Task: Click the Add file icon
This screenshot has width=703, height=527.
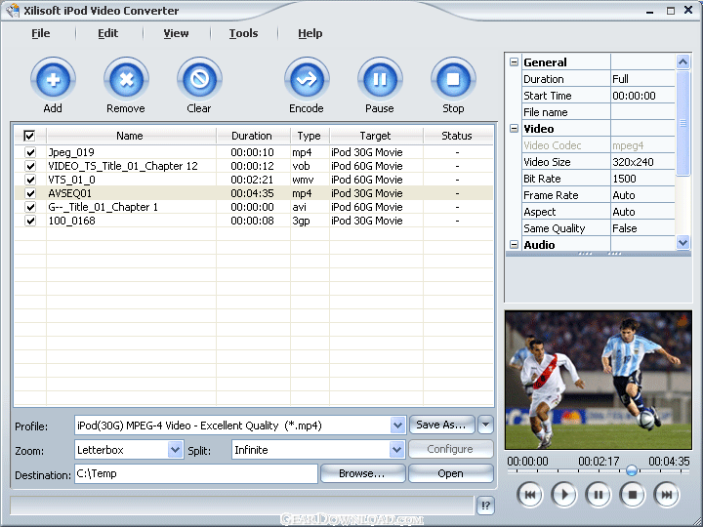Action: (53, 80)
